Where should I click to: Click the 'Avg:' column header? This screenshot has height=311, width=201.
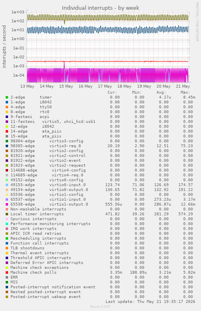[x=161, y=92]
